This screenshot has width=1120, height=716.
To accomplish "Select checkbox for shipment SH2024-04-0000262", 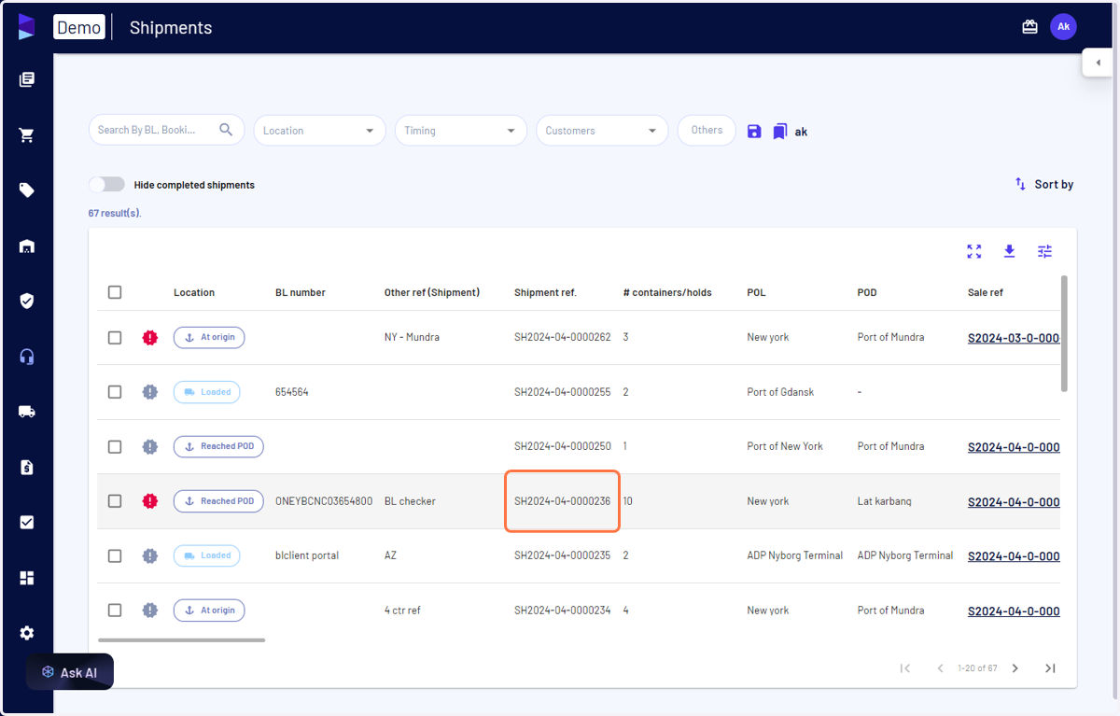I will click(x=115, y=337).
